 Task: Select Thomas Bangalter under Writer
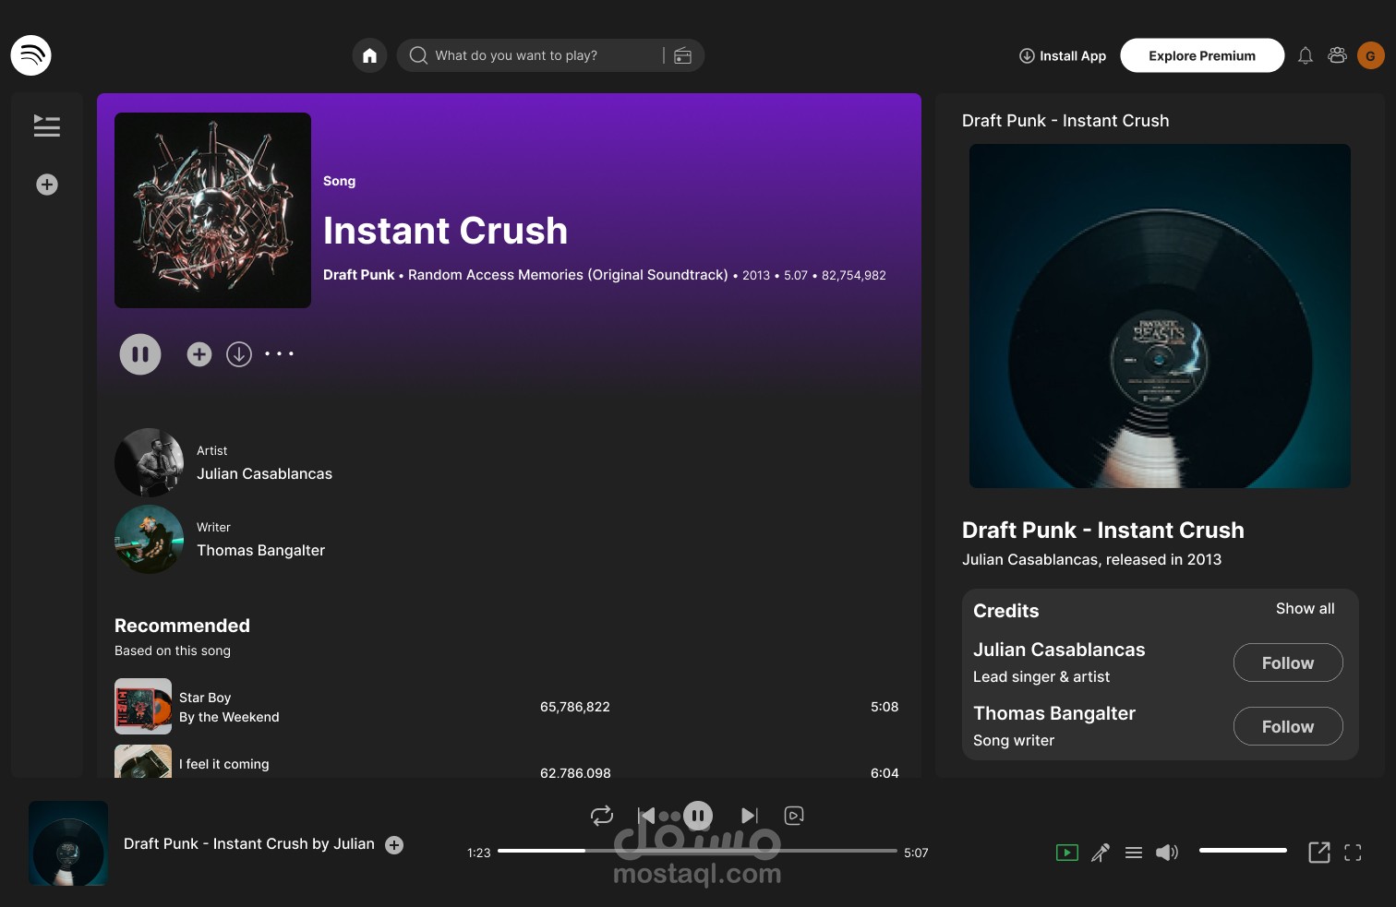(260, 550)
